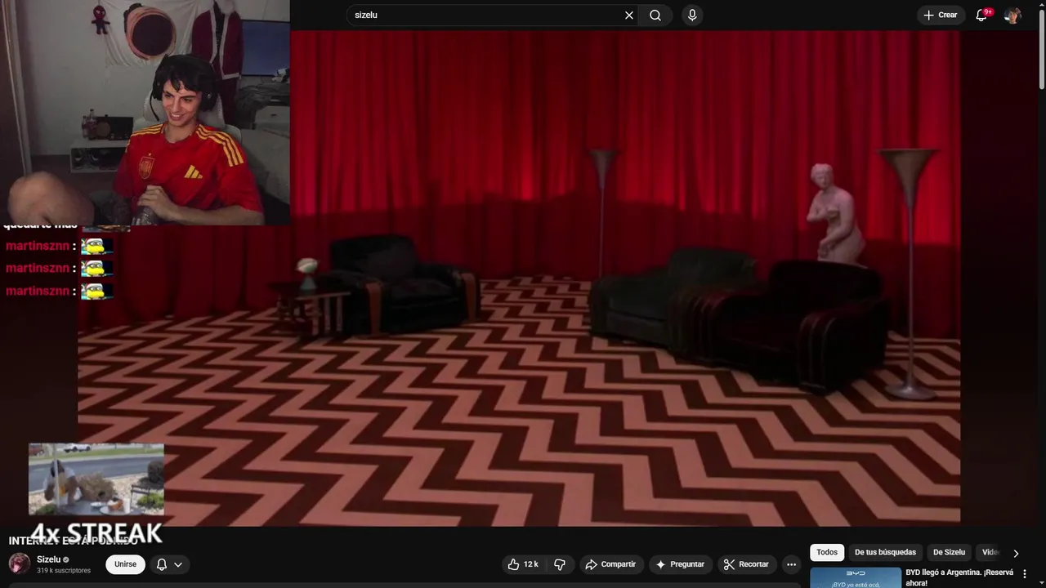
Task: Click the video player area
Action: pyautogui.click(x=519, y=278)
